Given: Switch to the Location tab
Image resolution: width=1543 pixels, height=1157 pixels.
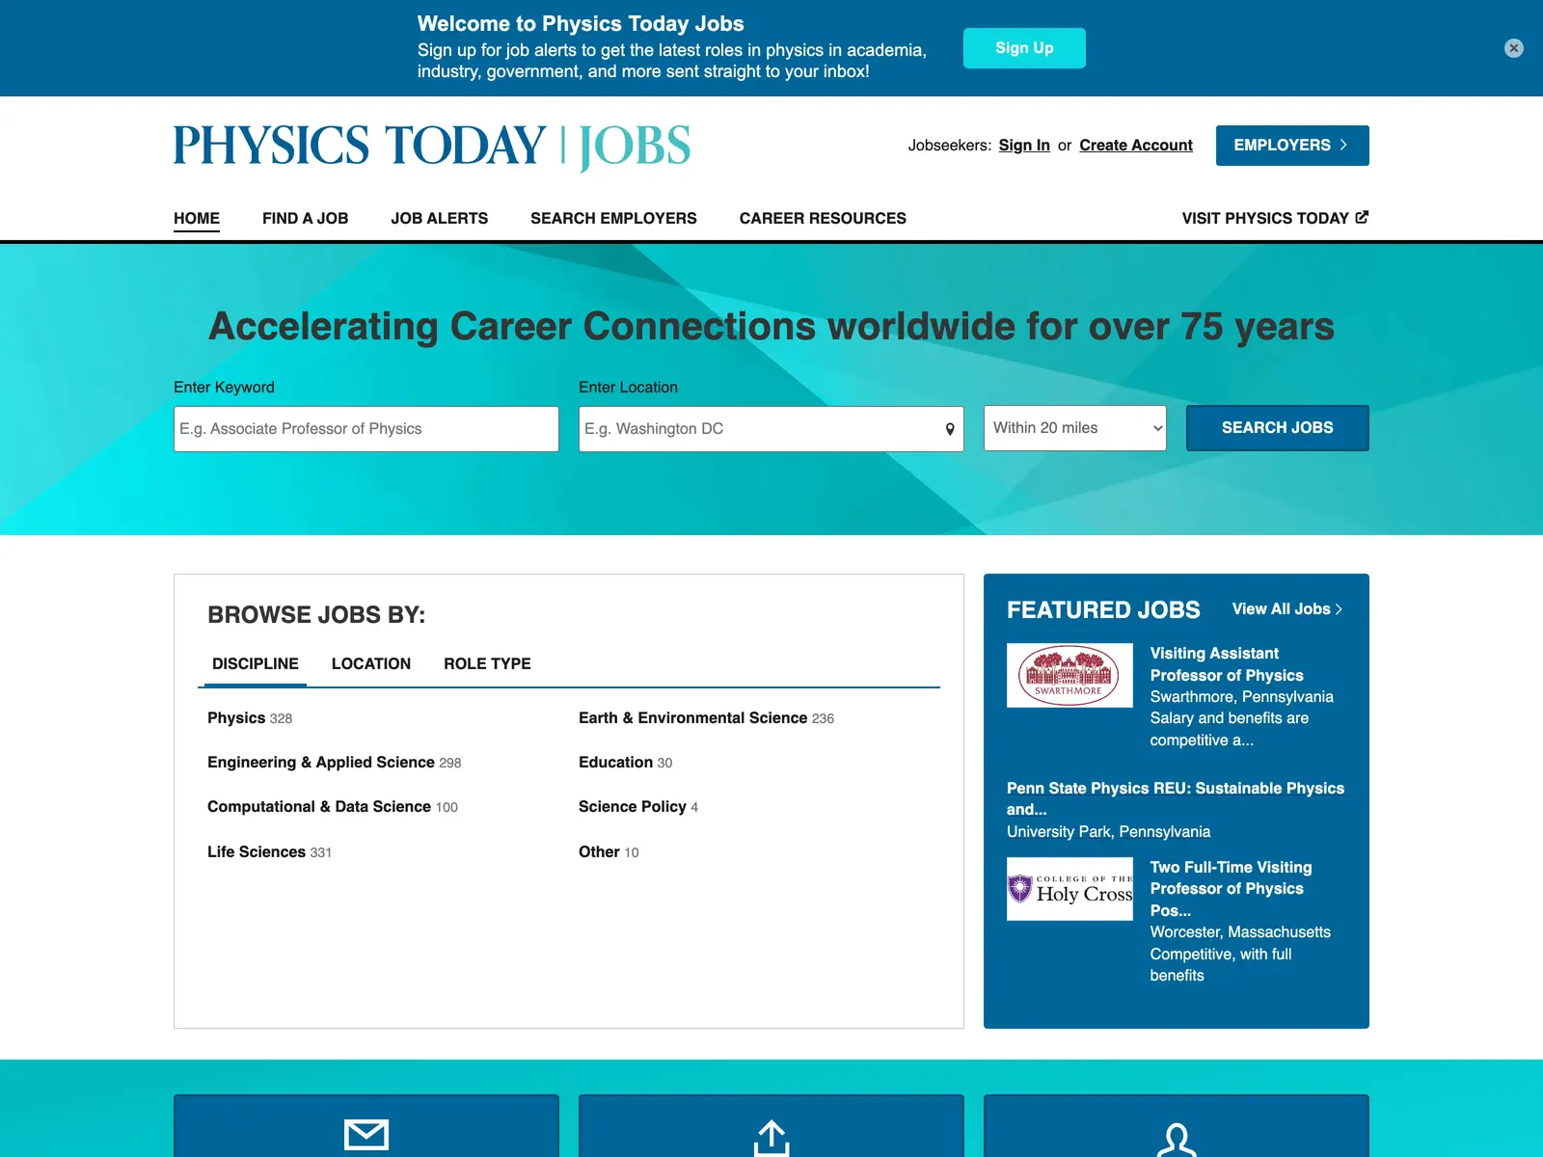Looking at the screenshot, I should click(x=371, y=664).
